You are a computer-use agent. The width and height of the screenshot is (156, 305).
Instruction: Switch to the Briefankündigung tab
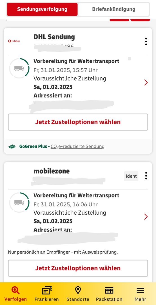click(114, 9)
